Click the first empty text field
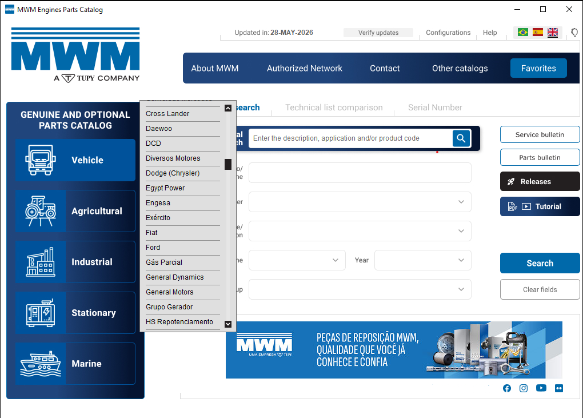The height and width of the screenshot is (418, 583). tap(360, 173)
